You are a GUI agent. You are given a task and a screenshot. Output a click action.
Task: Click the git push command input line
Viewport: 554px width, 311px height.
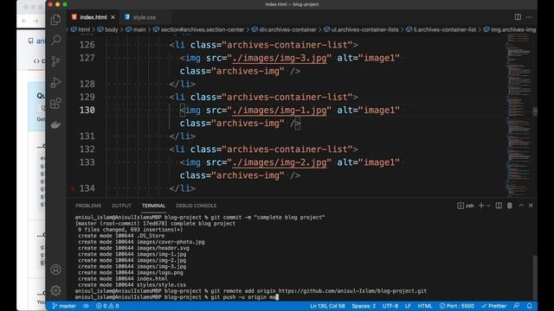point(177,297)
